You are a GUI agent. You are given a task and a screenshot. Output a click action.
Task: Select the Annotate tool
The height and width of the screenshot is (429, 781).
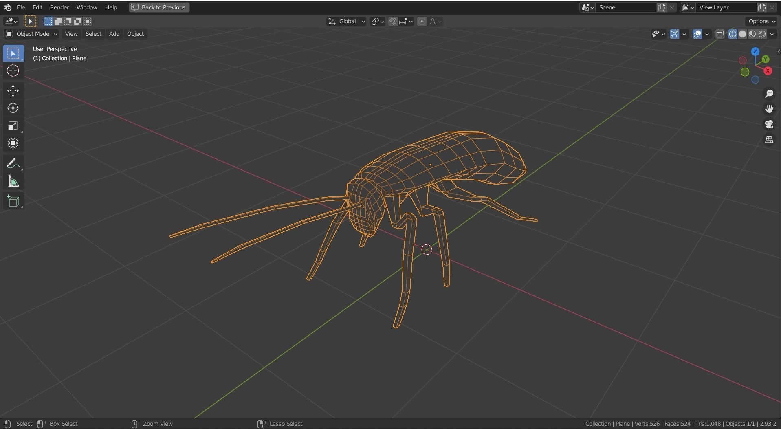(x=13, y=163)
